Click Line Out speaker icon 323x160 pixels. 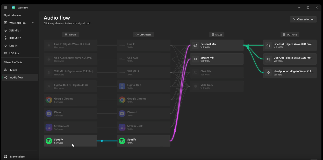click(x=268, y=45)
